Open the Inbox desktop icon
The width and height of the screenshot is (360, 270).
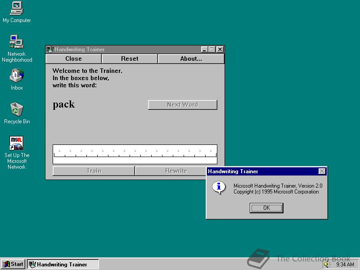[16, 76]
